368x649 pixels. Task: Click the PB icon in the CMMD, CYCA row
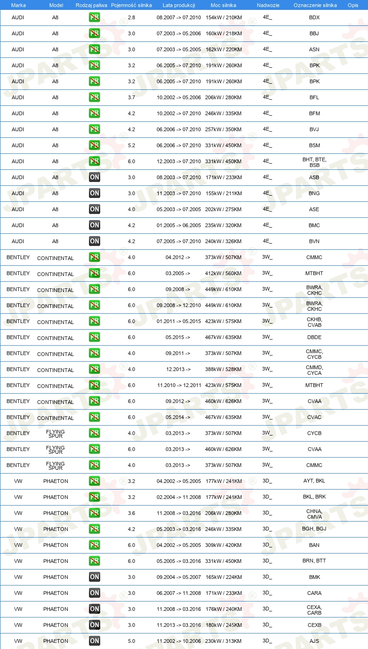point(95,369)
